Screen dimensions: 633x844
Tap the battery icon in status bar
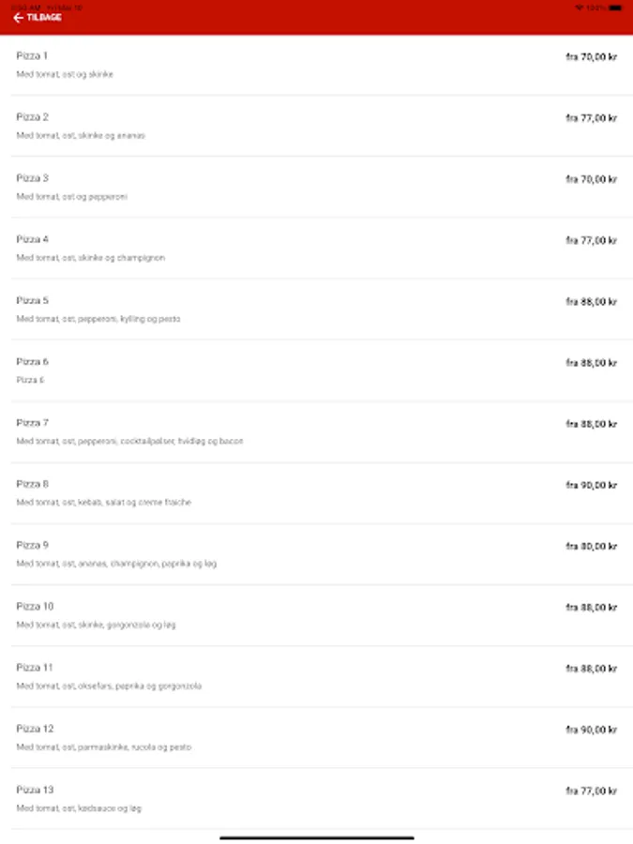[x=614, y=7]
